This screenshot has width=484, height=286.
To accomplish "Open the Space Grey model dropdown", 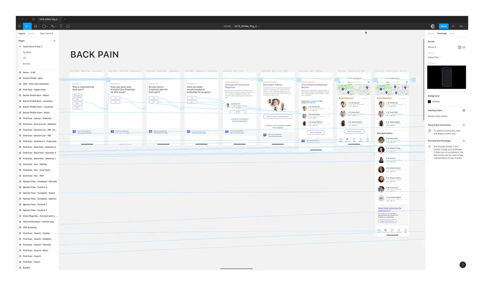I will pos(435,57).
